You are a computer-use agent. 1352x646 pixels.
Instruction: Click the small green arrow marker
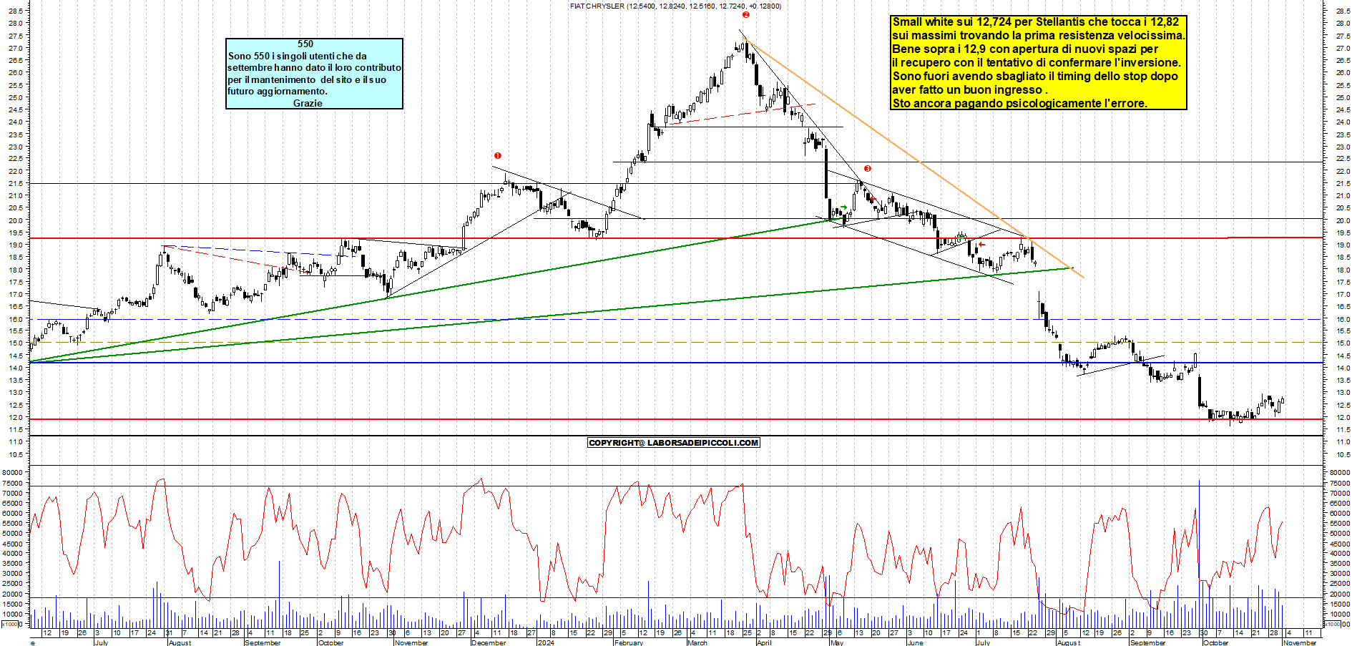844,207
